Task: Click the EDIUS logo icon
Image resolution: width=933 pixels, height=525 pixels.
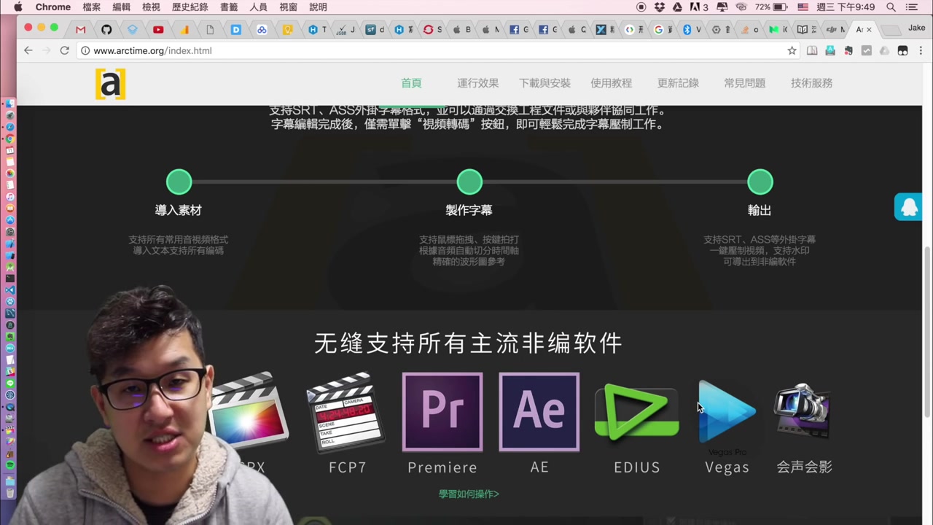Action: pyautogui.click(x=636, y=411)
